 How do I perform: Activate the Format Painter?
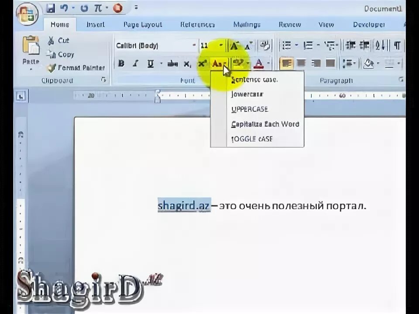coord(76,68)
